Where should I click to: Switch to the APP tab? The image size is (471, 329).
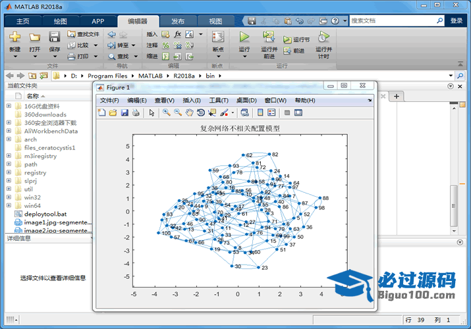pyautogui.click(x=98, y=21)
